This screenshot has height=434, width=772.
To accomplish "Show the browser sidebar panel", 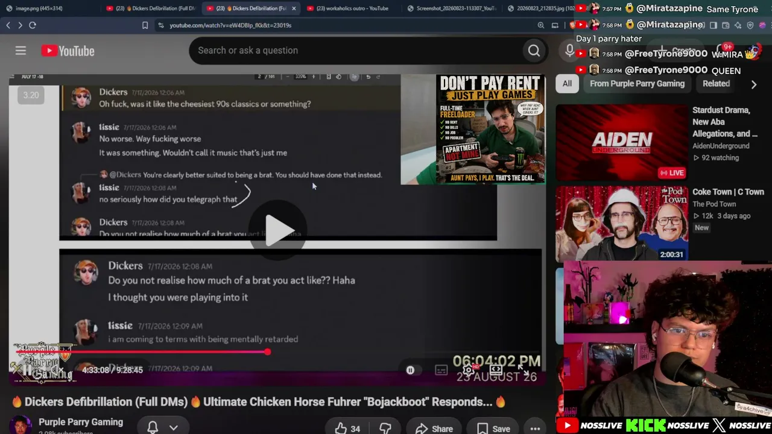I will coord(713,25).
